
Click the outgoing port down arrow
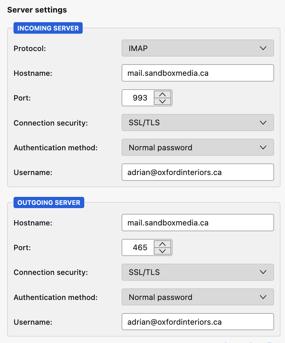tap(163, 251)
